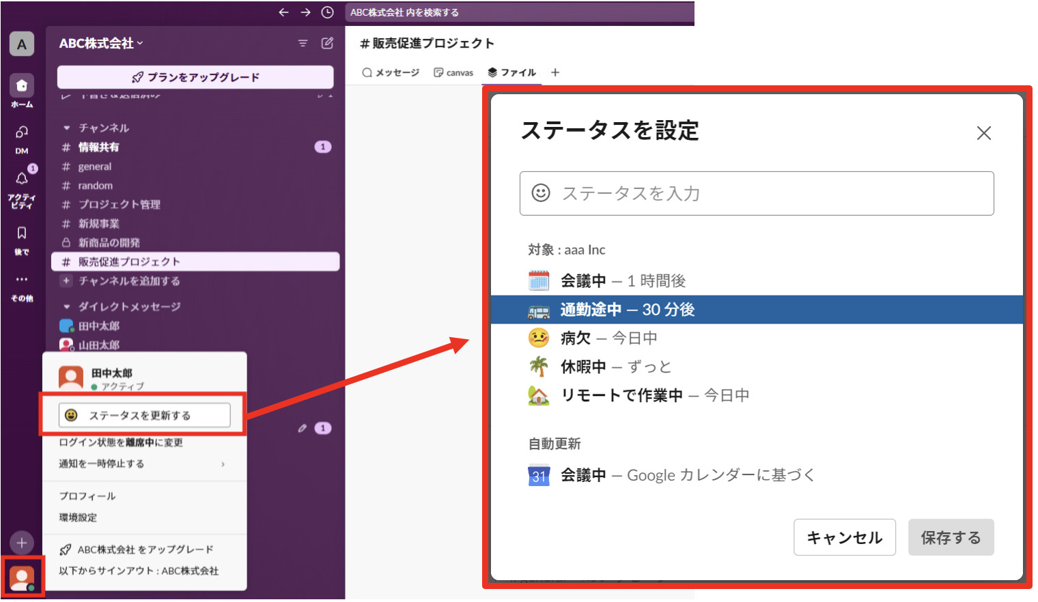Switch to the canvas tab
1038x602 pixels.
click(453, 72)
